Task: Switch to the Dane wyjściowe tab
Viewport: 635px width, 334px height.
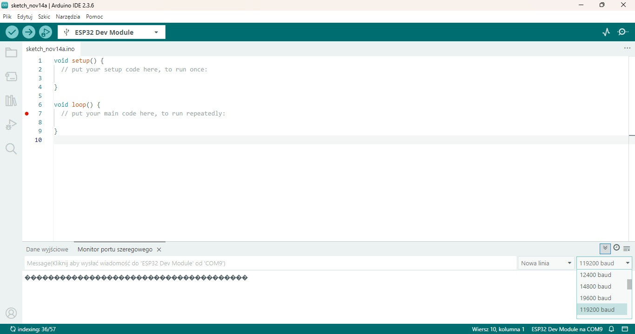Action: click(x=47, y=249)
